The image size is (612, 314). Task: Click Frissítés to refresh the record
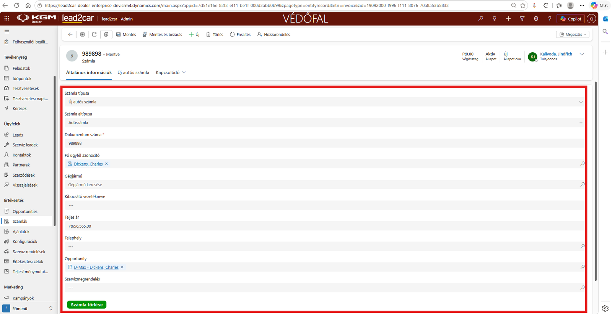pos(240,34)
